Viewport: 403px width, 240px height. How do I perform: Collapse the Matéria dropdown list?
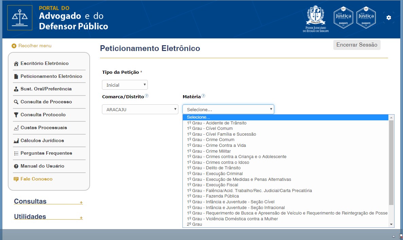(228, 109)
